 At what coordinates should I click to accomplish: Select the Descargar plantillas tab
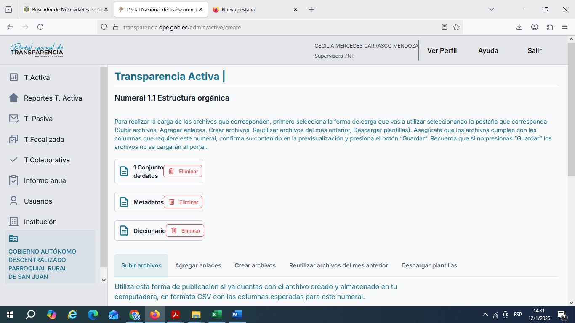pos(429,265)
